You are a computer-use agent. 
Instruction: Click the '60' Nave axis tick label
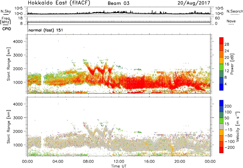217,18
